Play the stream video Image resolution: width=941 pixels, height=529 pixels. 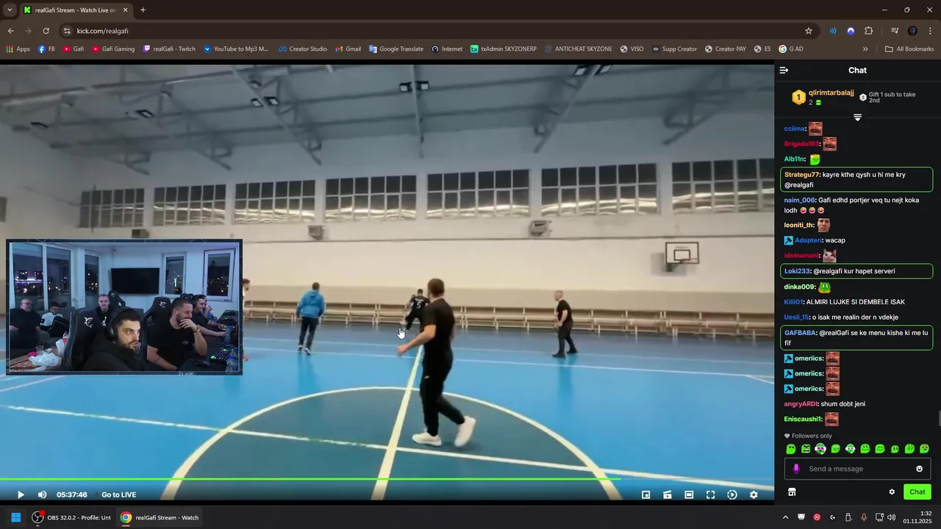point(21,494)
